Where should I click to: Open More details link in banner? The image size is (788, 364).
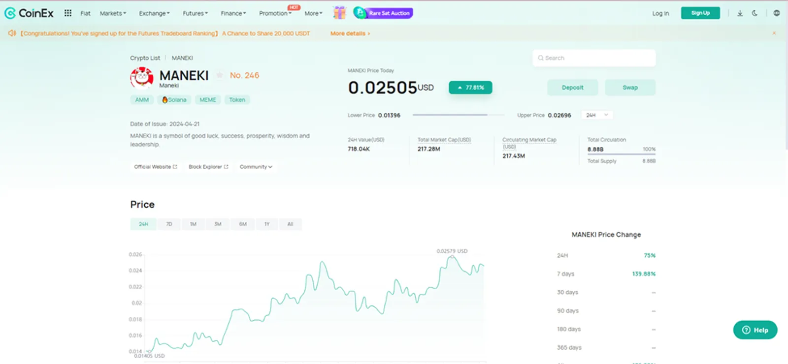pos(350,33)
